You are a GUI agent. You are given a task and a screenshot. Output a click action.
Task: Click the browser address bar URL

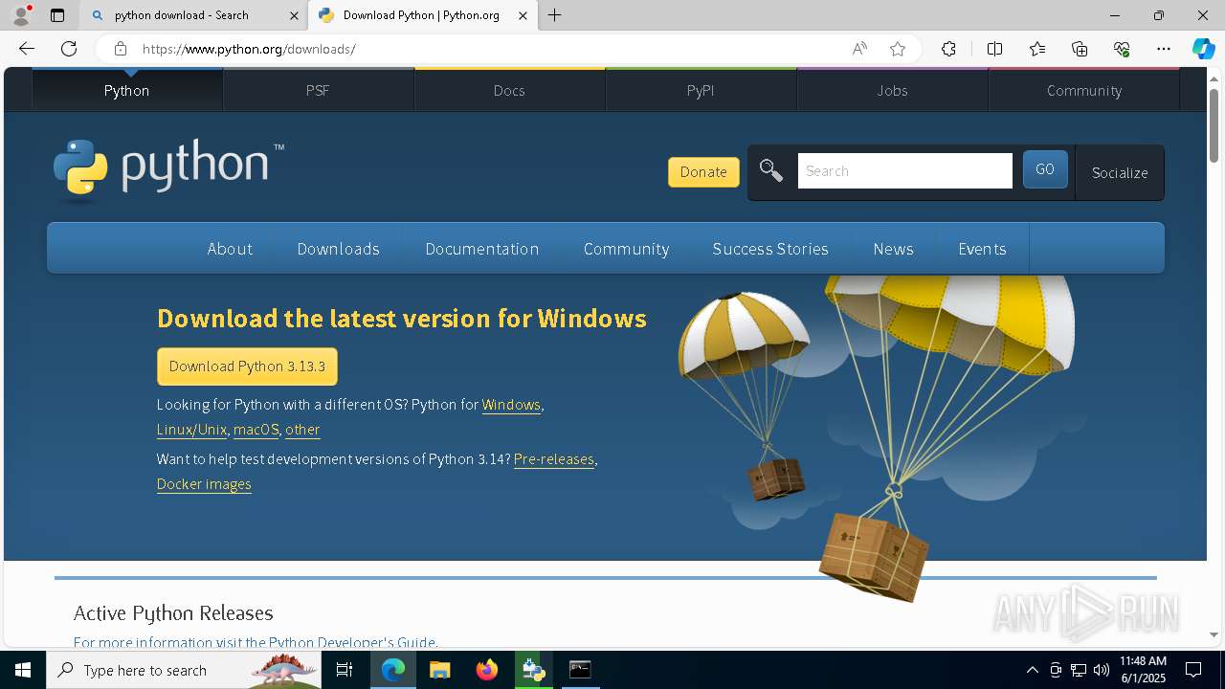pyautogui.click(x=249, y=49)
